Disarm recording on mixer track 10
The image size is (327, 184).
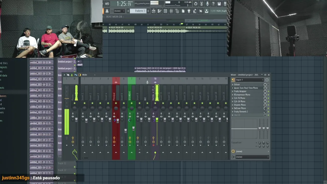[153, 145]
